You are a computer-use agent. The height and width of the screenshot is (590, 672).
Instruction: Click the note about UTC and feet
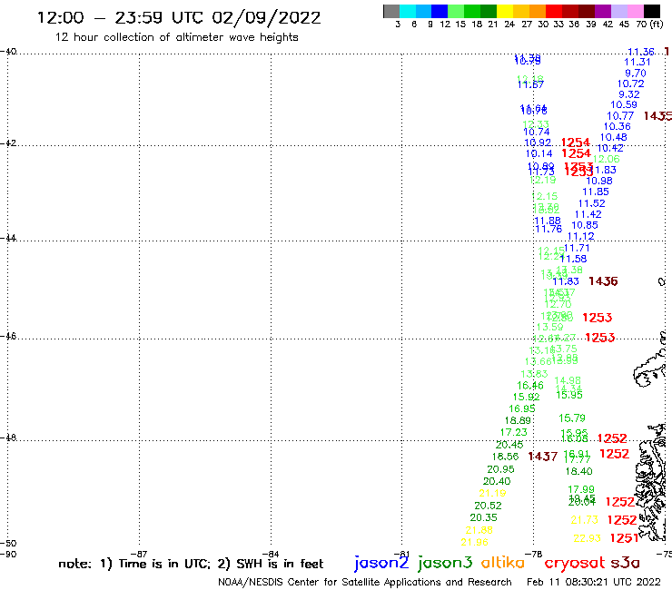click(191, 564)
